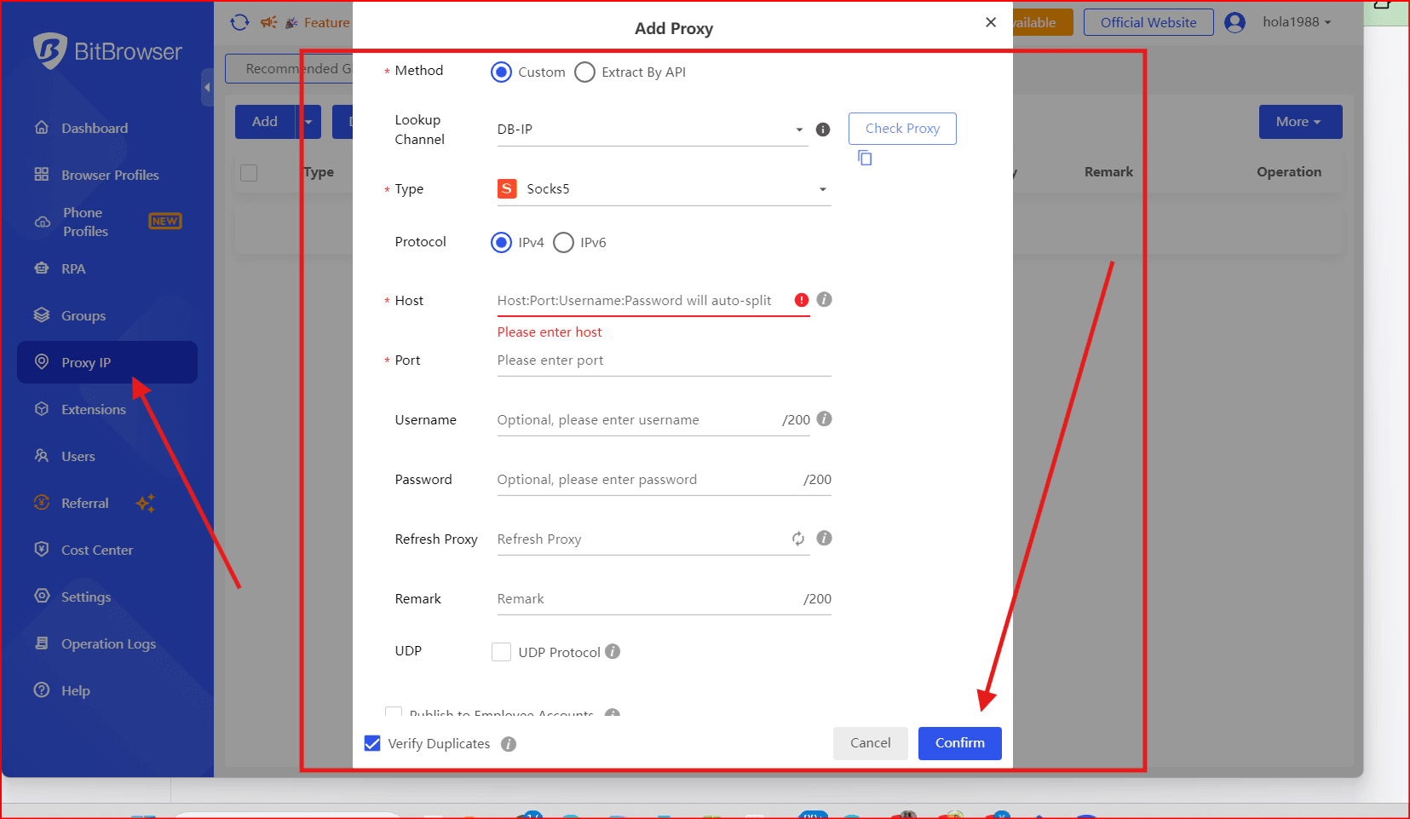Click the info icon beside Lookup Channel

click(823, 130)
